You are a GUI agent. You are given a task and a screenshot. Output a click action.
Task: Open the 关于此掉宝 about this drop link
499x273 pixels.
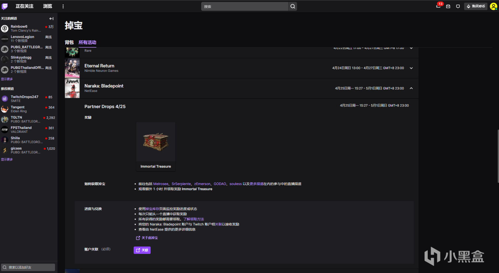pyautogui.click(x=147, y=238)
